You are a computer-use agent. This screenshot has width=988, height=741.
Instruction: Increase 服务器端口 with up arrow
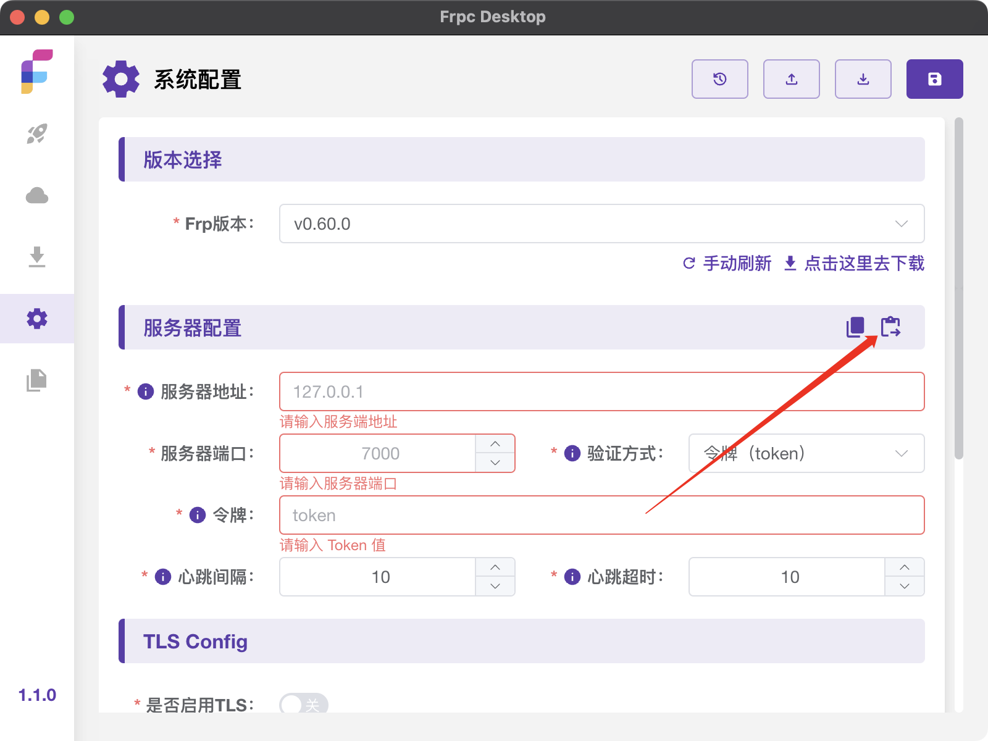(495, 444)
